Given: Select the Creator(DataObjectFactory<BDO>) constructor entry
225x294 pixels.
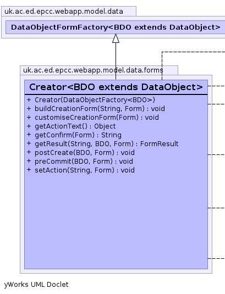Looking at the screenshot, I should 95,100.
